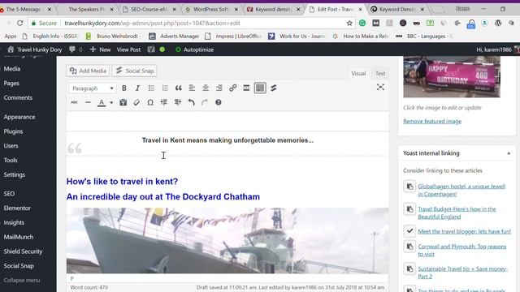Undo the last edit
This screenshot has height=292, width=520.
(192, 103)
